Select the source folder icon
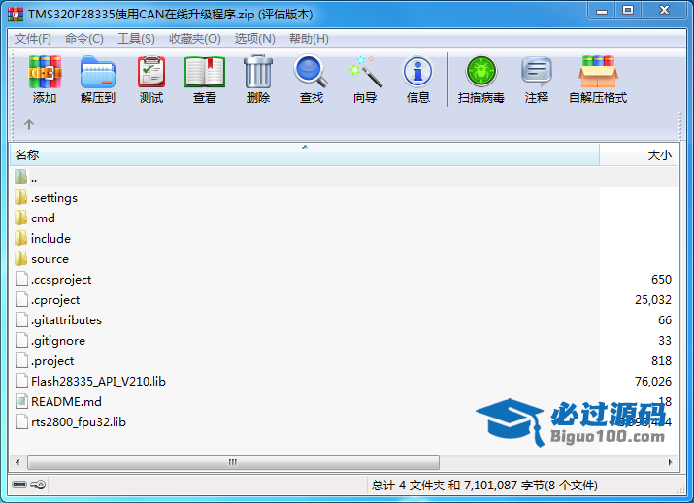 [x=20, y=258]
